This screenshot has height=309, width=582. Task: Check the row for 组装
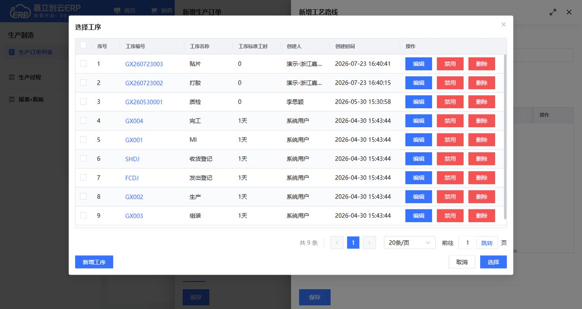[x=83, y=215]
